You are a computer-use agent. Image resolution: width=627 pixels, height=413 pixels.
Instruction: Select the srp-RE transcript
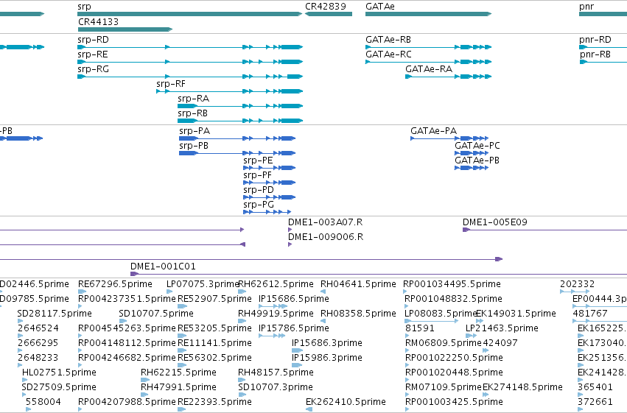click(190, 62)
